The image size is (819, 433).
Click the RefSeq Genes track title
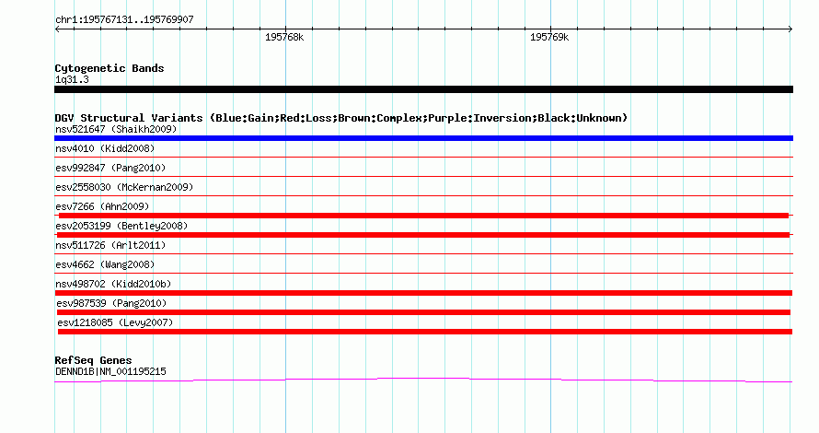click(x=93, y=360)
